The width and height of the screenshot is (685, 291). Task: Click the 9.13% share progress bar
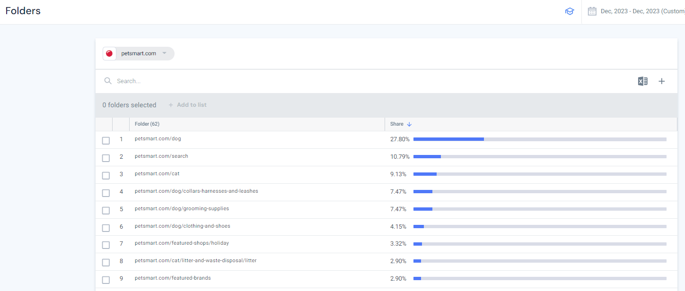(x=540, y=174)
